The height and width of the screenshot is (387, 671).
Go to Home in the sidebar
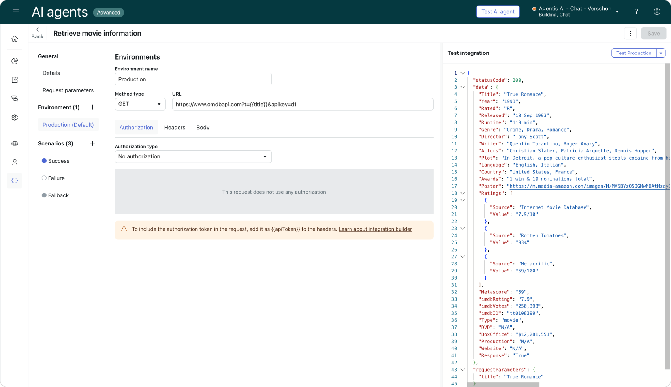(15, 39)
